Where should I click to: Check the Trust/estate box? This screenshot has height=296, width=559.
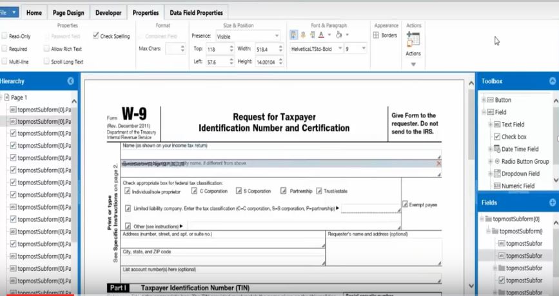[319, 191]
